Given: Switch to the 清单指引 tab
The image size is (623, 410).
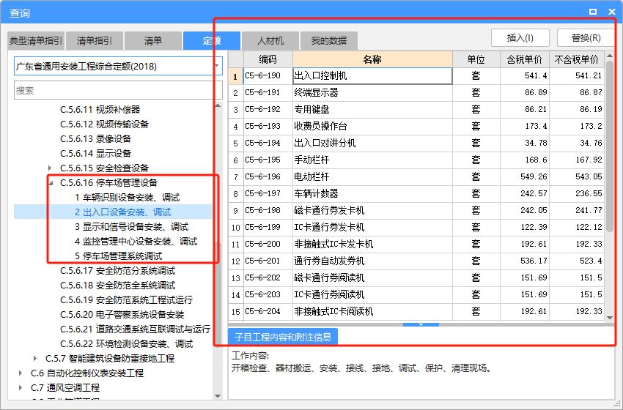Looking at the screenshot, I should click(x=94, y=40).
